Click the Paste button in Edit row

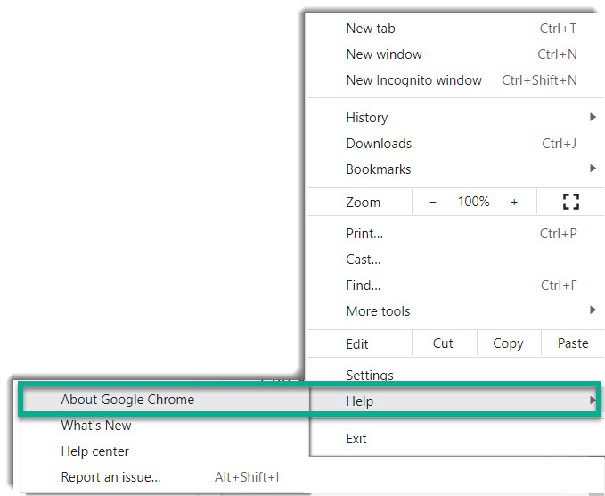point(573,343)
